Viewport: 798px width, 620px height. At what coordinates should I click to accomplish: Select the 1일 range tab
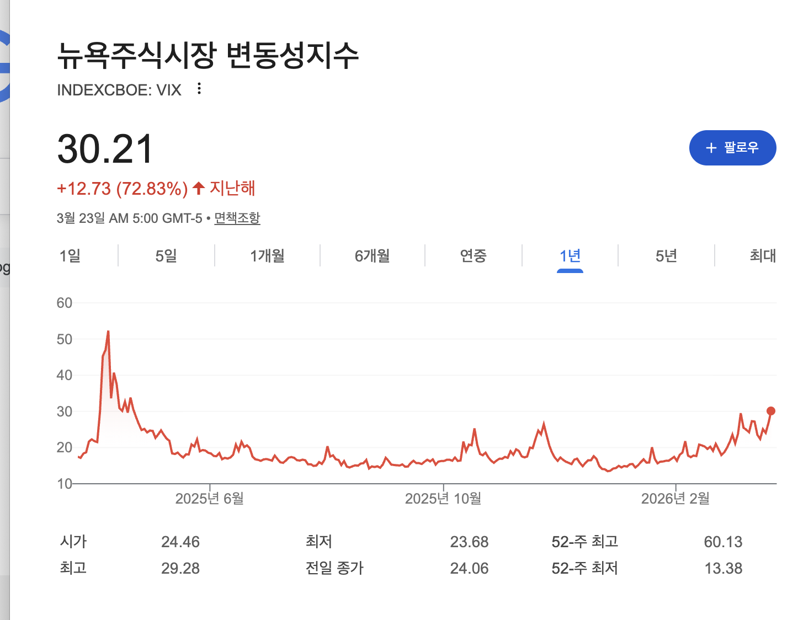pyautogui.click(x=70, y=256)
